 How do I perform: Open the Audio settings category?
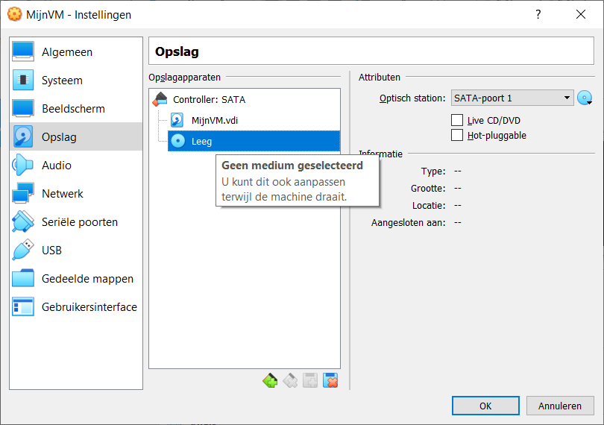(x=57, y=166)
